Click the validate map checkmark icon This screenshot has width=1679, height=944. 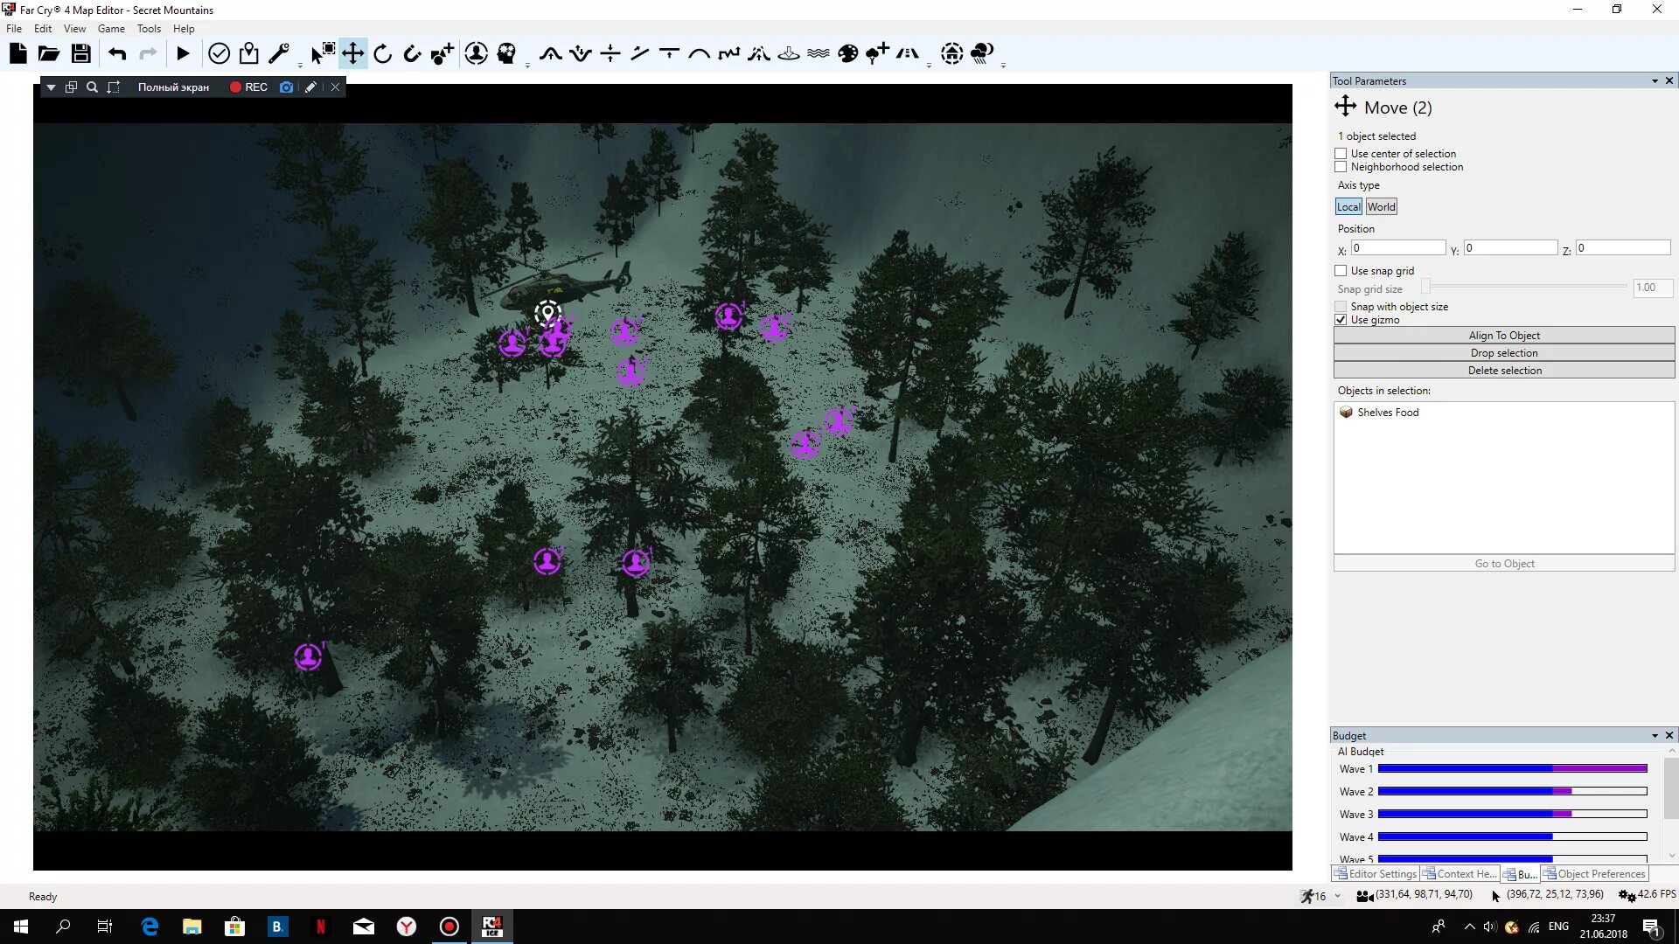click(x=219, y=54)
